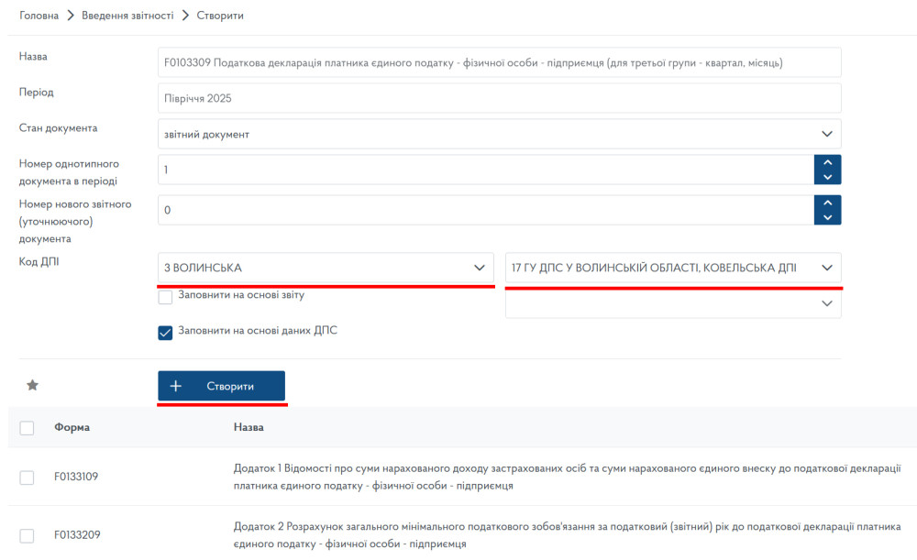Expand the '3 ВОЛИНСЬКА' region dropdown

[x=326, y=268]
